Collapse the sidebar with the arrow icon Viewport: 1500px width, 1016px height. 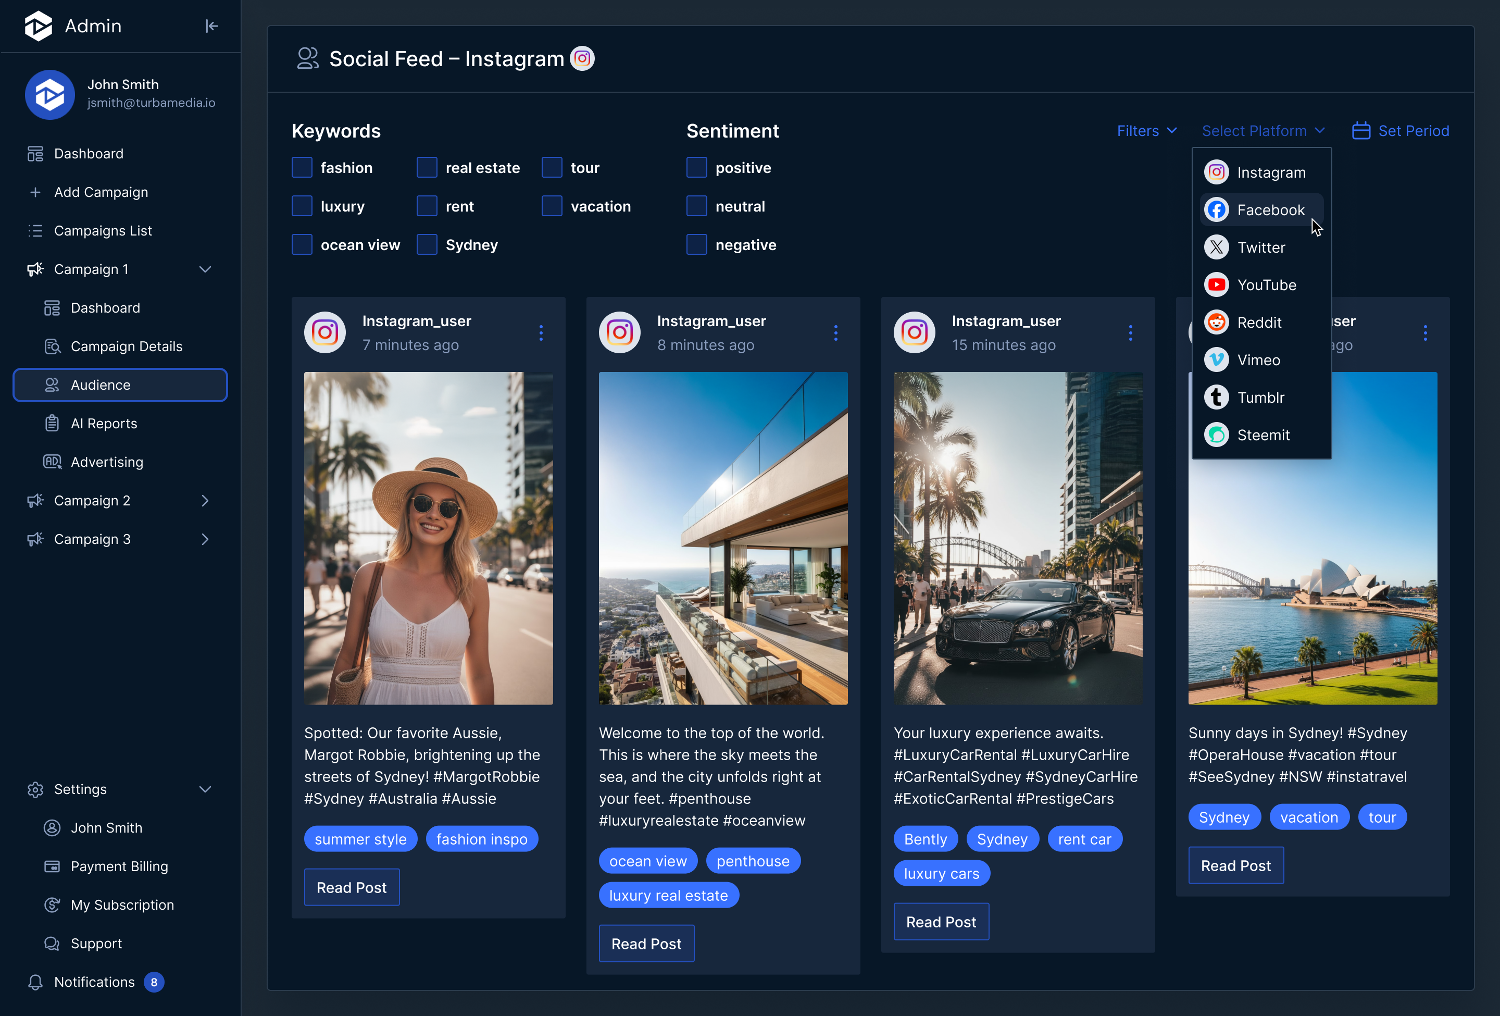(x=211, y=26)
